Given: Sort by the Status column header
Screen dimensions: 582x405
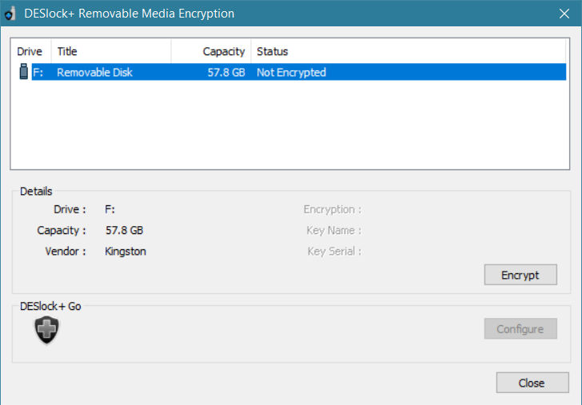Looking at the screenshot, I should (x=409, y=51).
